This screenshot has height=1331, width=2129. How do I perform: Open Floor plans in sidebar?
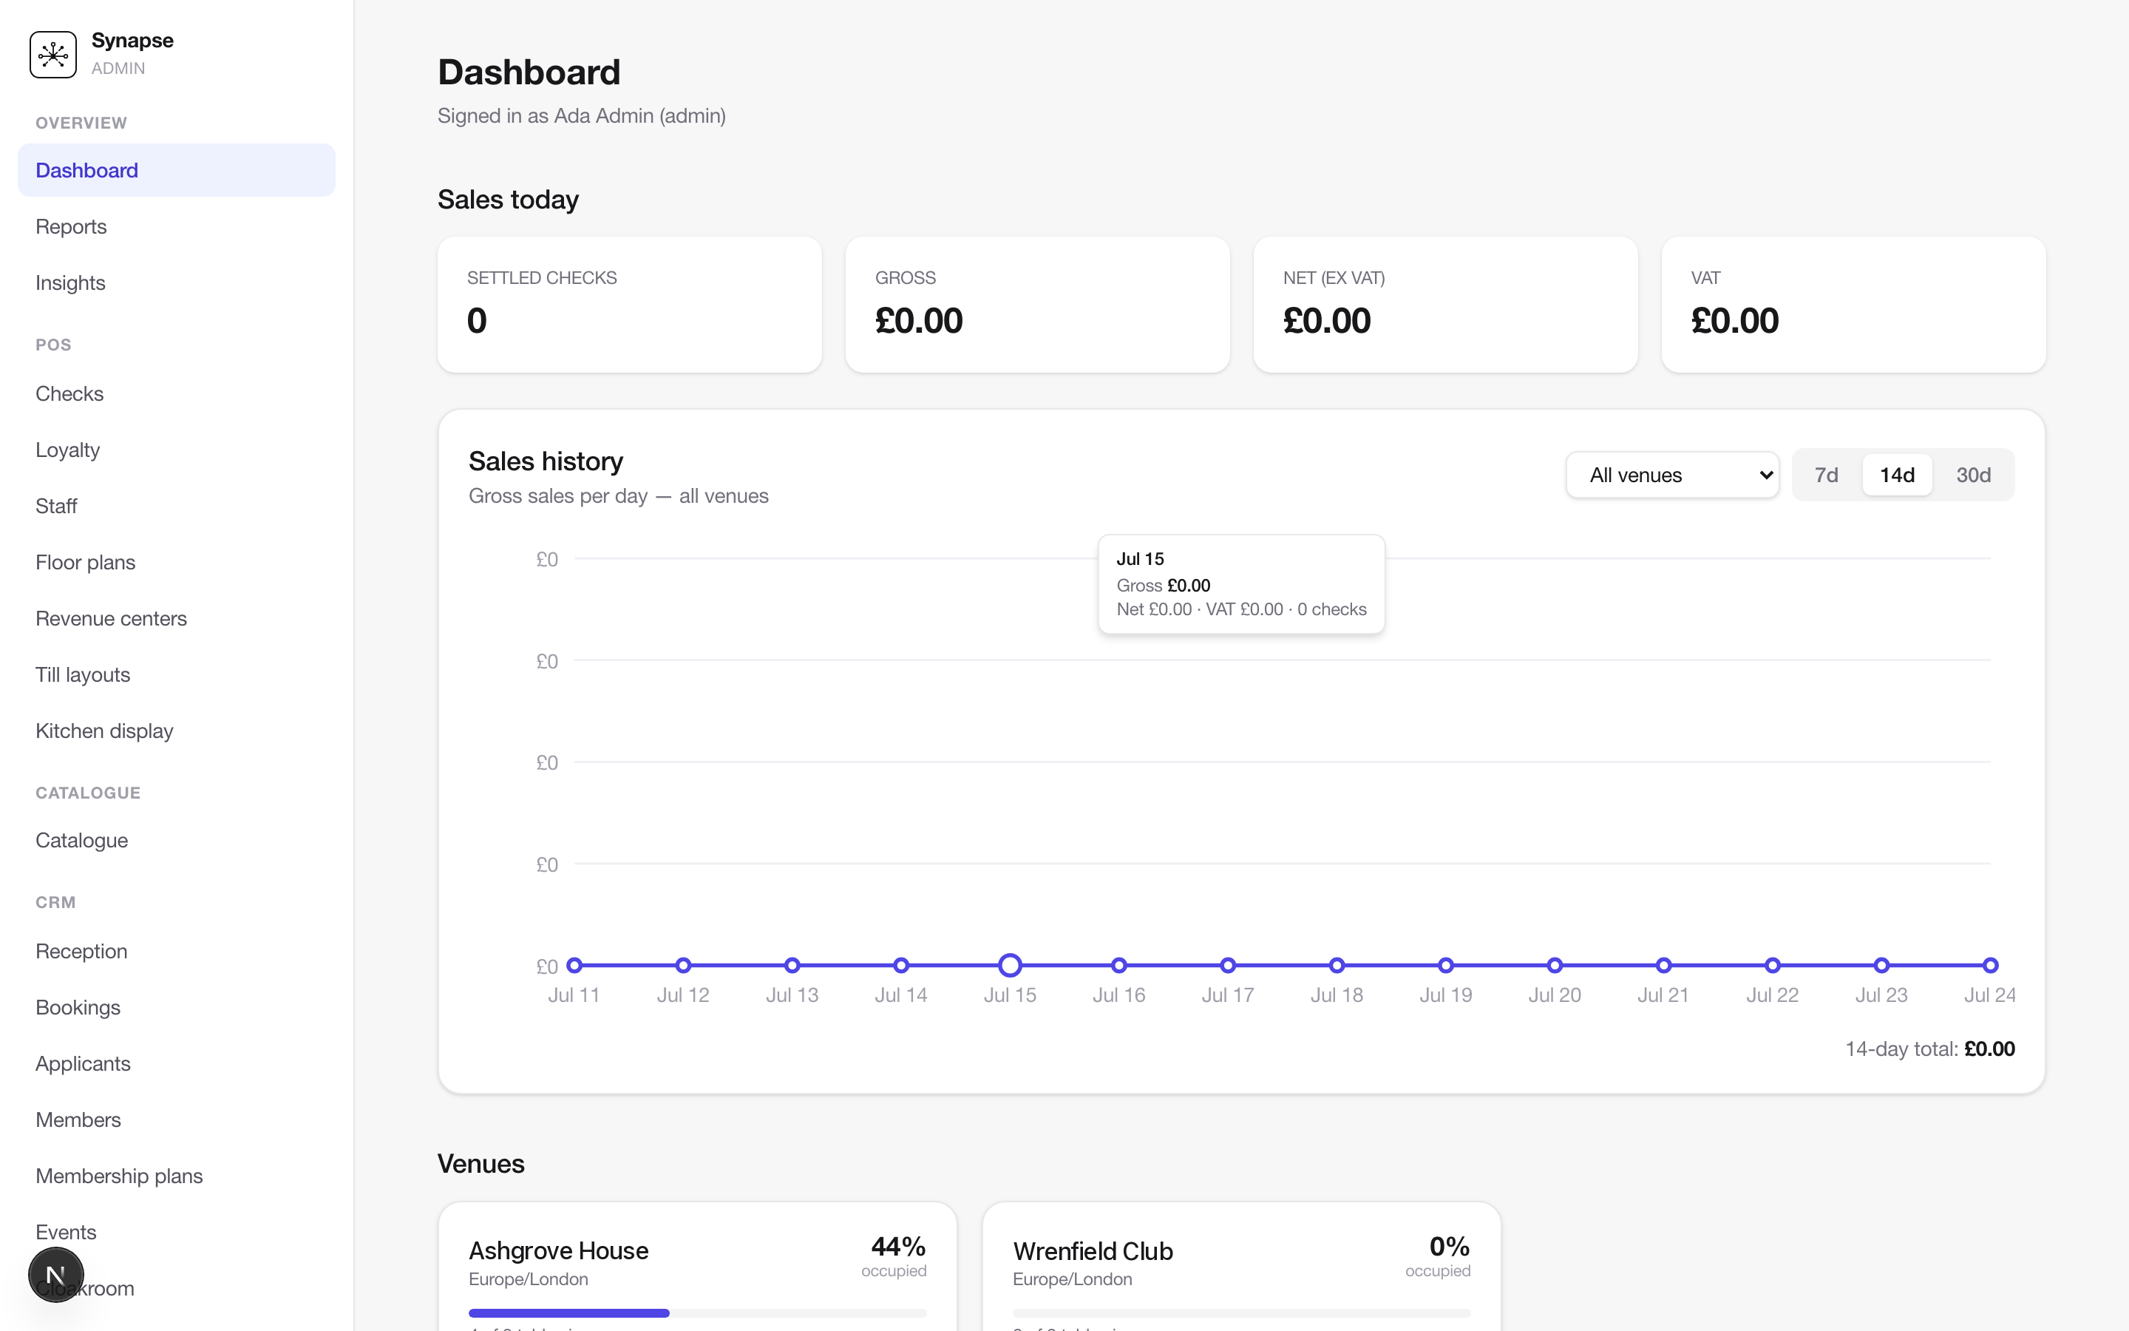176,563
